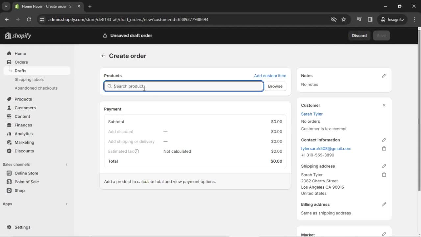Open tab search dropdown arrow

6,6
